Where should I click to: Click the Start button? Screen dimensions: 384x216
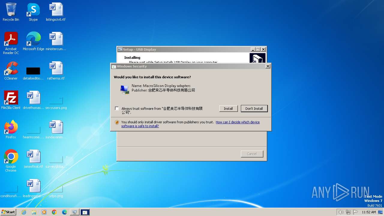pyautogui.click(x=8, y=212)
